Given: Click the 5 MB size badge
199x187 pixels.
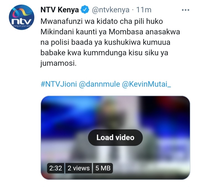Looking at the screenshot, I should click(x=103, y=168).
